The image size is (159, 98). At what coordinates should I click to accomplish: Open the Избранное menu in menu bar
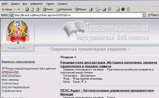[x=37, y=4]
